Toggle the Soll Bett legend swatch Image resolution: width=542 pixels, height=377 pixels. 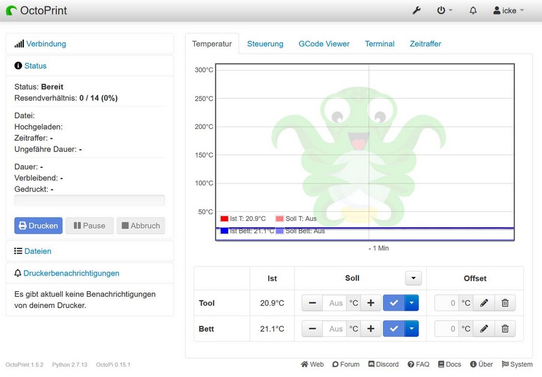pyautogui.click(x=279, y=231)
